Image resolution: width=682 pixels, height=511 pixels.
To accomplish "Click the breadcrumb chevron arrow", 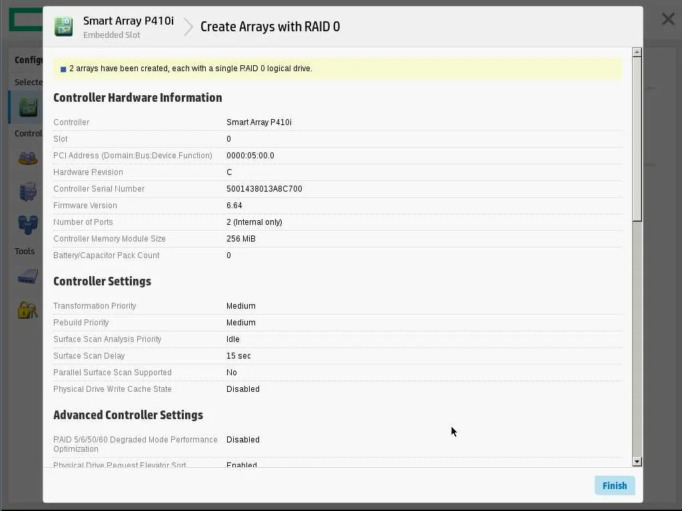I will (188, 27).
